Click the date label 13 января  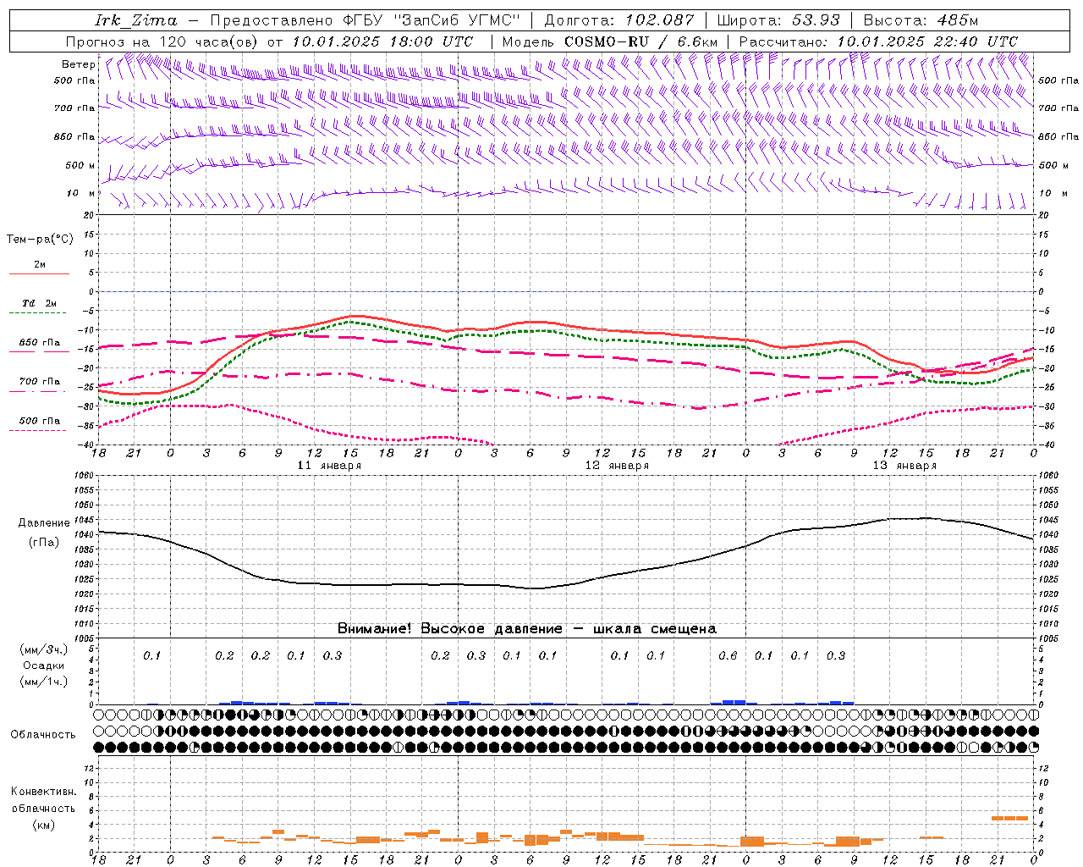coord(905,466)
